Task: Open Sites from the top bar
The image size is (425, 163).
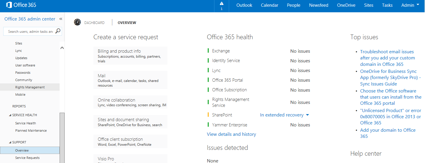Action: (x=369, y=5)
